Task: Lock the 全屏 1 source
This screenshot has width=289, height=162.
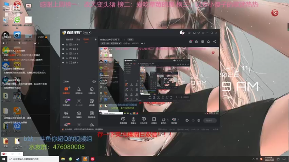Action: click(67, 63)
